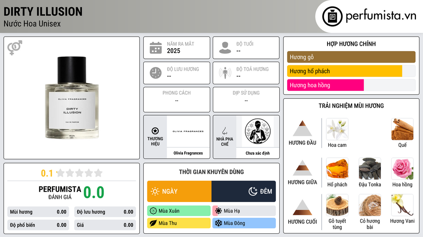Click the Phong cách info box
The image size is (423, 237).
point(177,100)
